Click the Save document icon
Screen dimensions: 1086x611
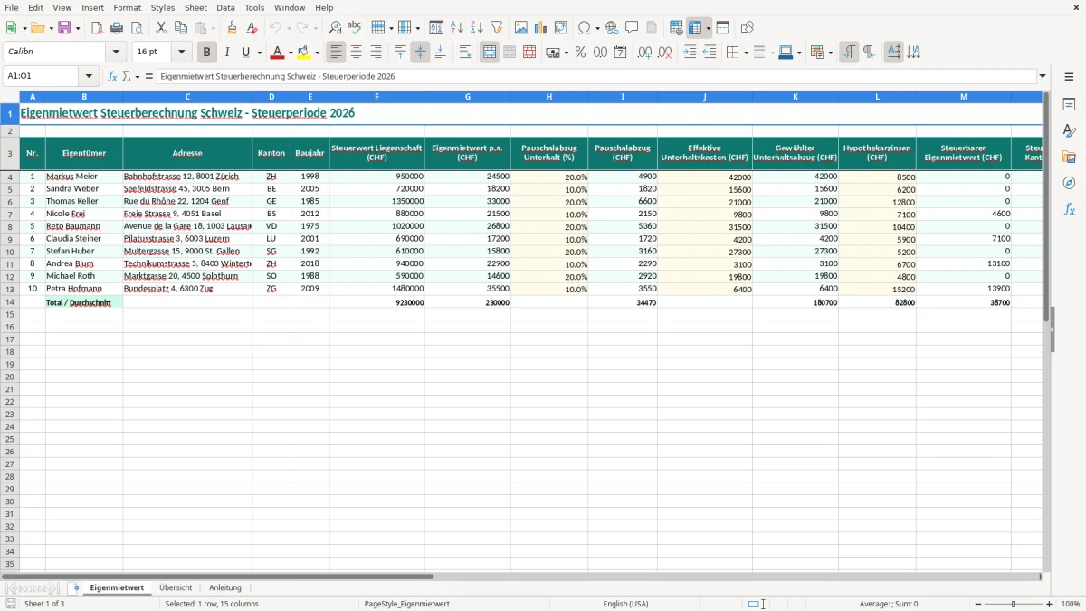click(64, 28)
